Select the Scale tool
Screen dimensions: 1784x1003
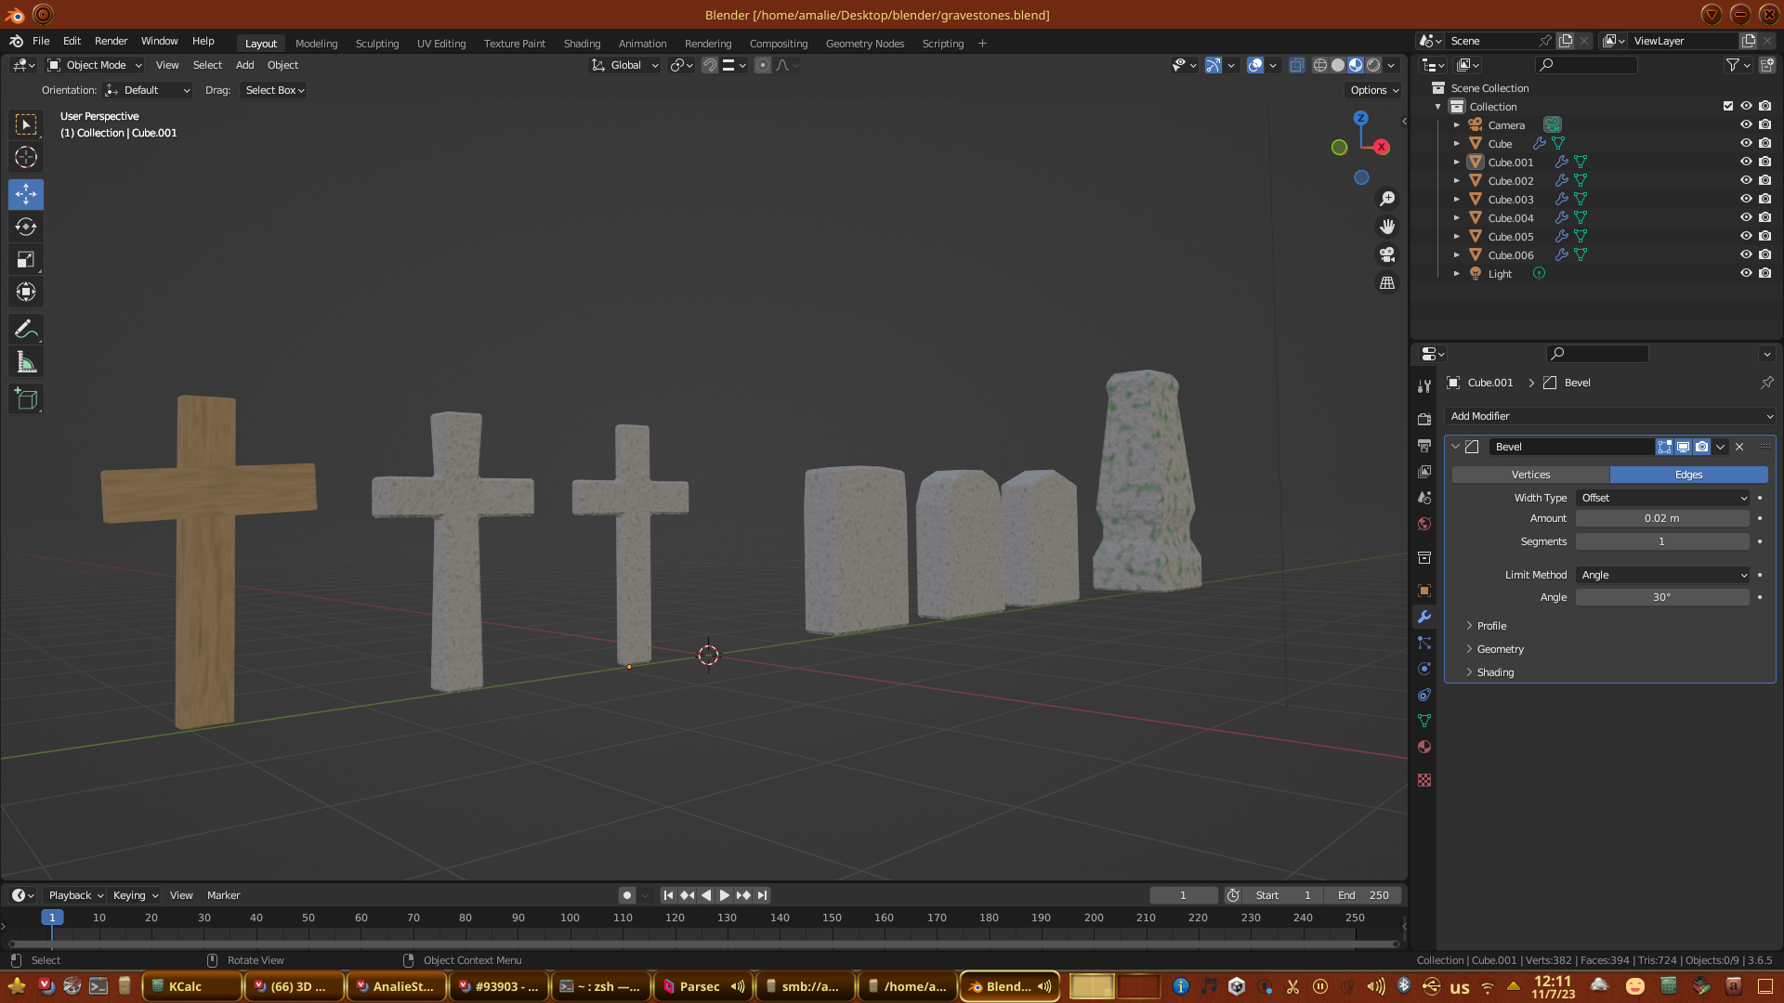(26, 260)
